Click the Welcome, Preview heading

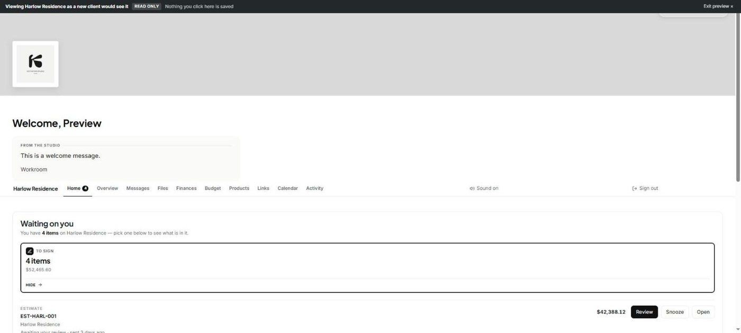point(57,123)
